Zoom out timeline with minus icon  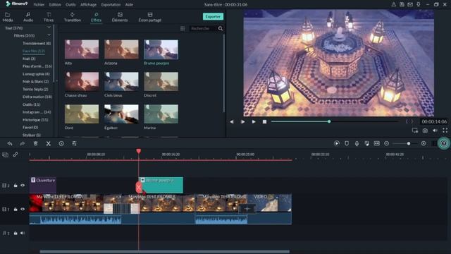point(387,143)
